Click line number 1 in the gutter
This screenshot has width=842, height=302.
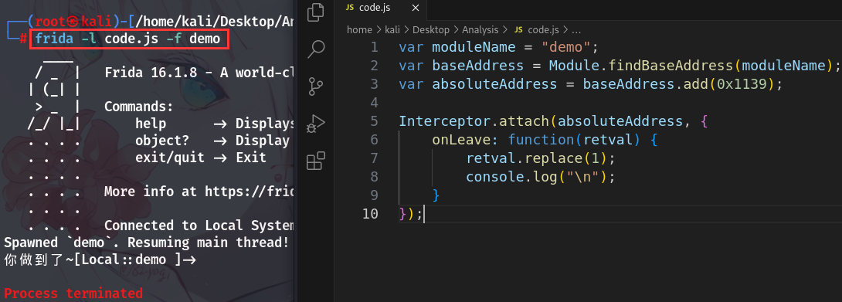(375, 47)
